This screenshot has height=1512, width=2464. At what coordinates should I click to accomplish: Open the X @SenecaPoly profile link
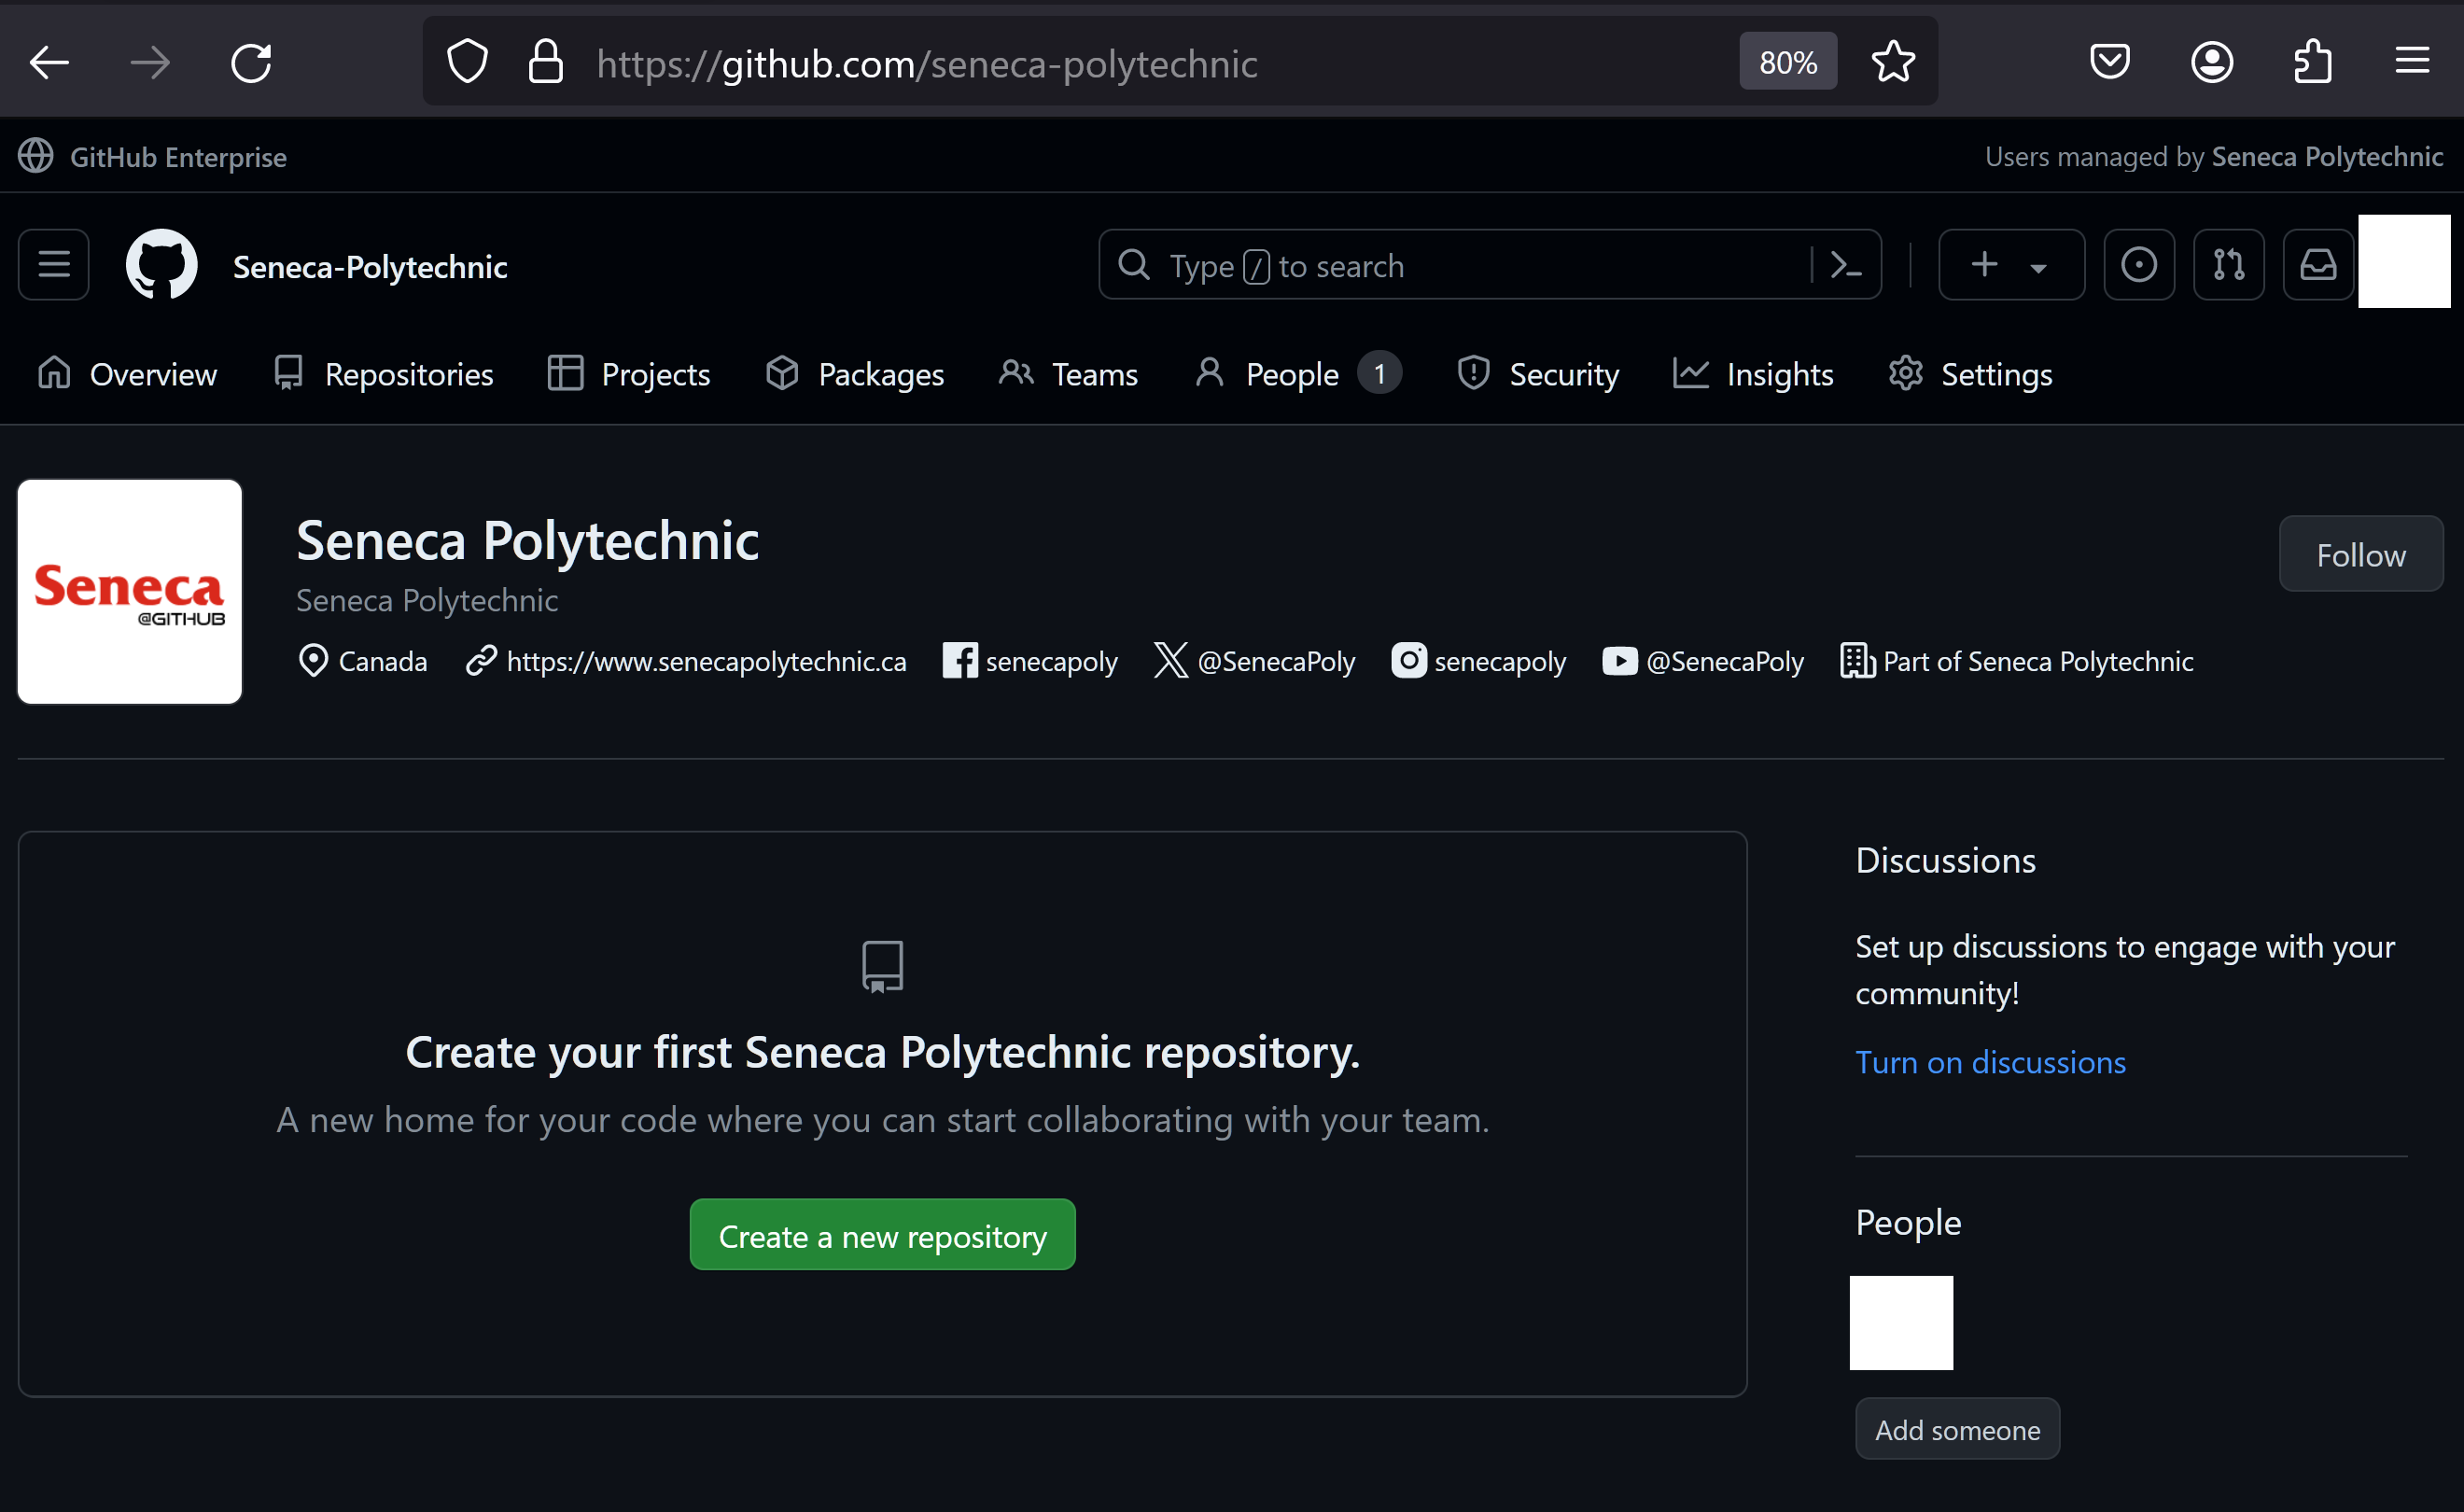pyautogui.click(x=1275, y=661)
